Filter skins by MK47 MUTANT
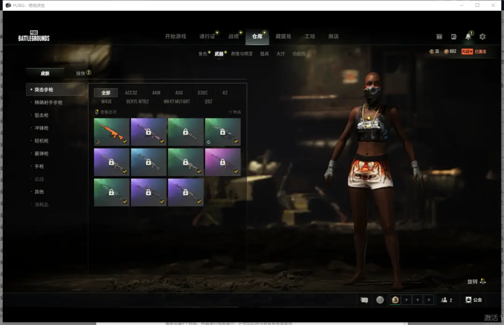Viewport: 504px width, 325px height. [x=177, y=102]
